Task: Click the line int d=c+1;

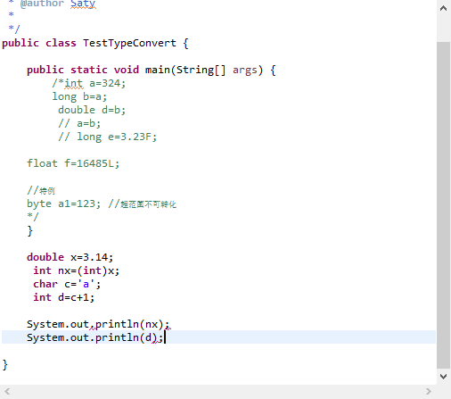Action: pos(63,297)
